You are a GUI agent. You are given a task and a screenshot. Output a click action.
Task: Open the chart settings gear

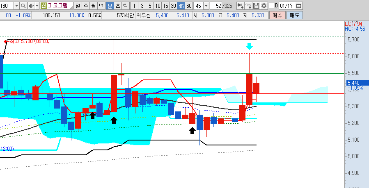[x=264, y=5]
